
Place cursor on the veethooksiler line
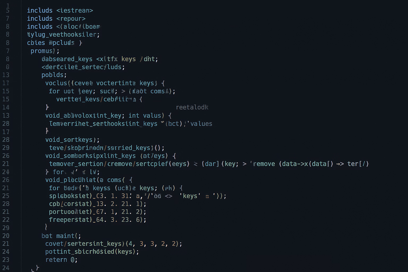point(63,35)
